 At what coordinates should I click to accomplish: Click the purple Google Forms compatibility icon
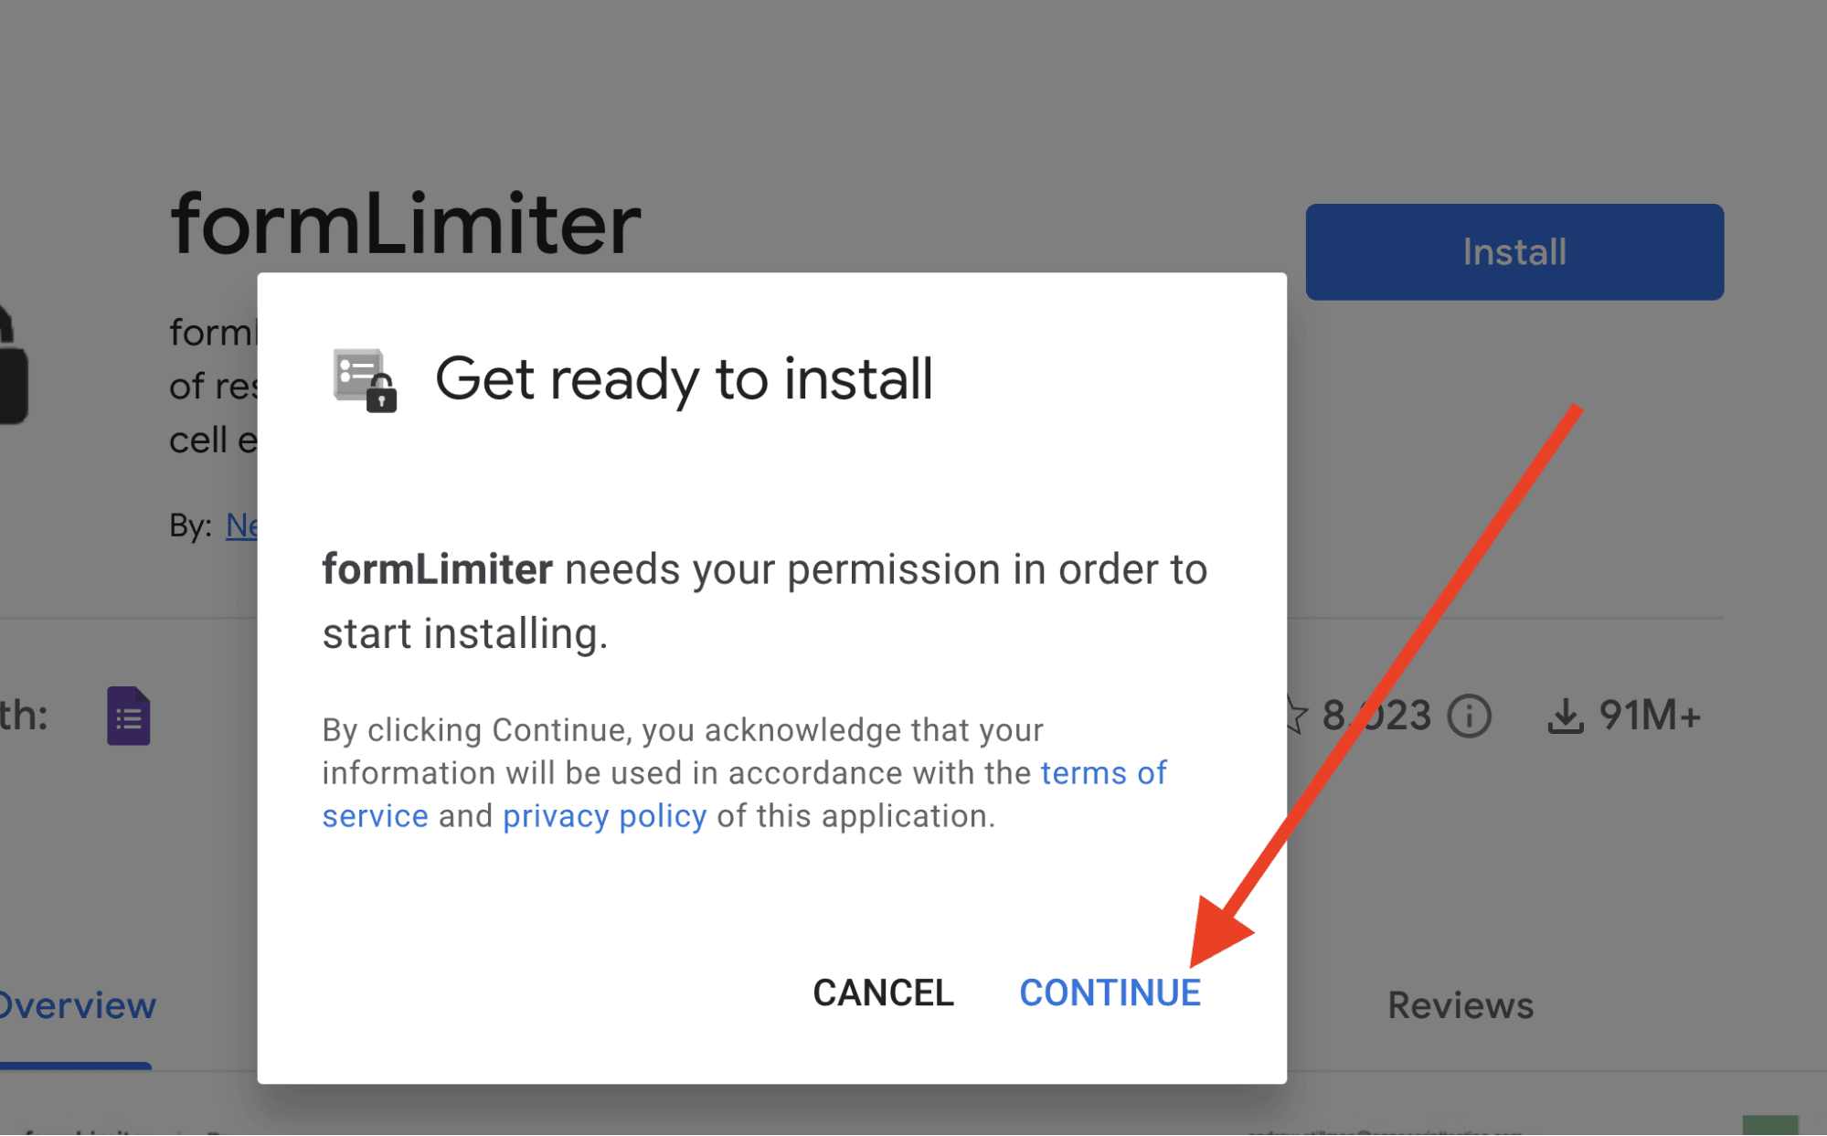click(128, 716)
